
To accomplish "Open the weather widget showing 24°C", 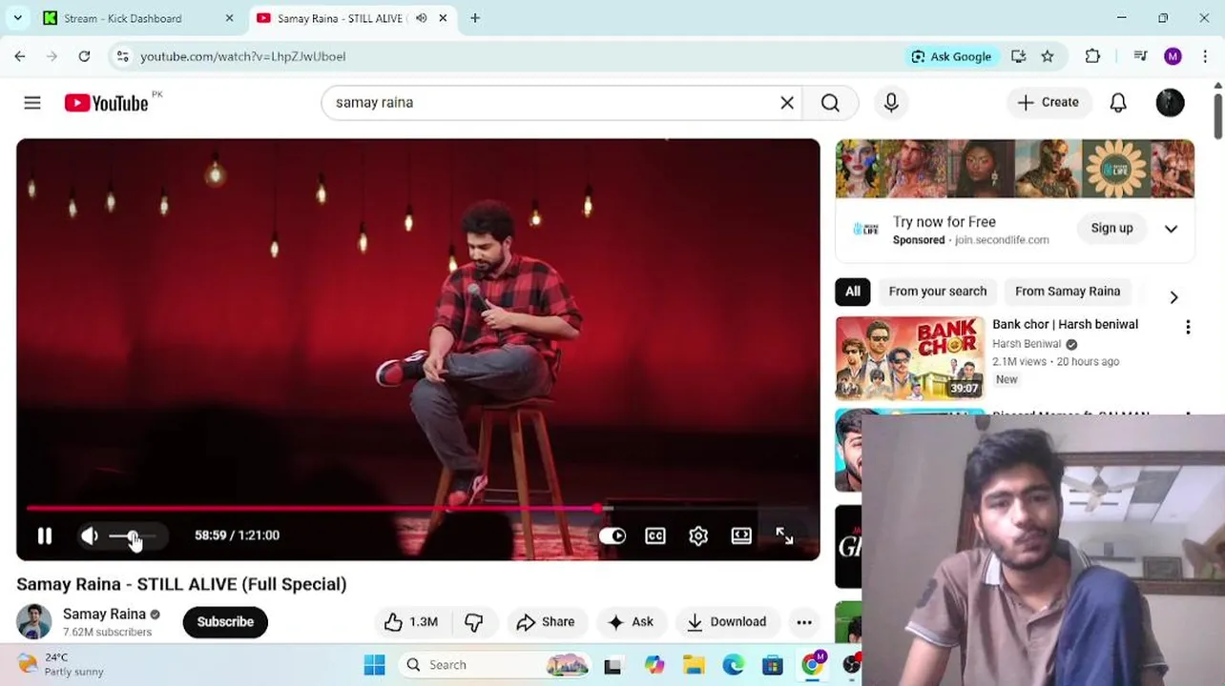I will (x=61, y=664).
